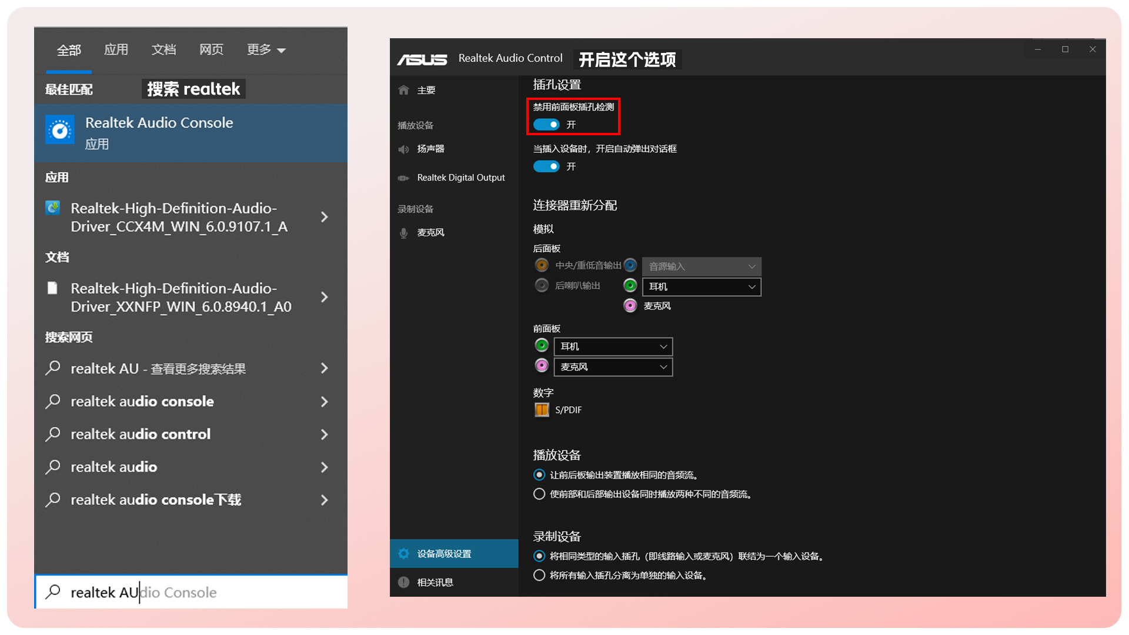Expand arrow for 'realtek audio console' suggestion
This screenshot has height=635, width=1129.
(x=324, y=402)
